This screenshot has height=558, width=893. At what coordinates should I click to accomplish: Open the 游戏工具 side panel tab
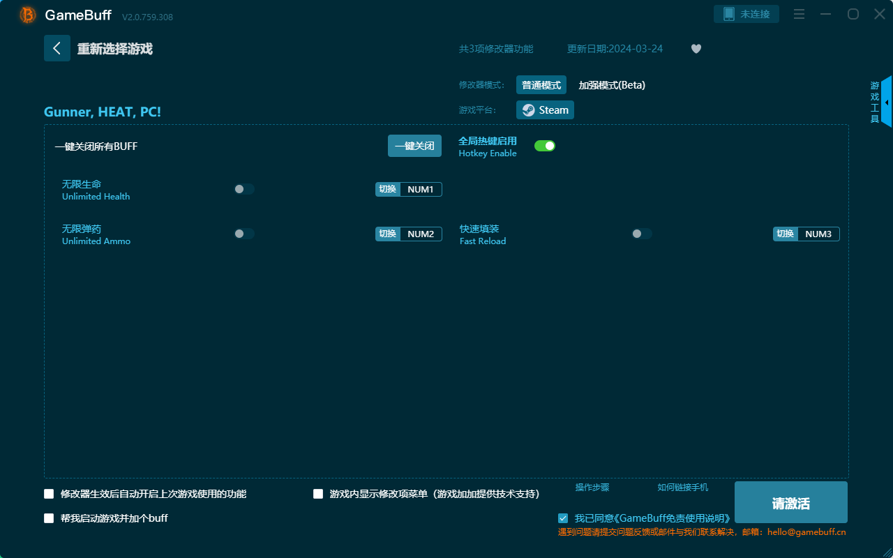[874, 100]
